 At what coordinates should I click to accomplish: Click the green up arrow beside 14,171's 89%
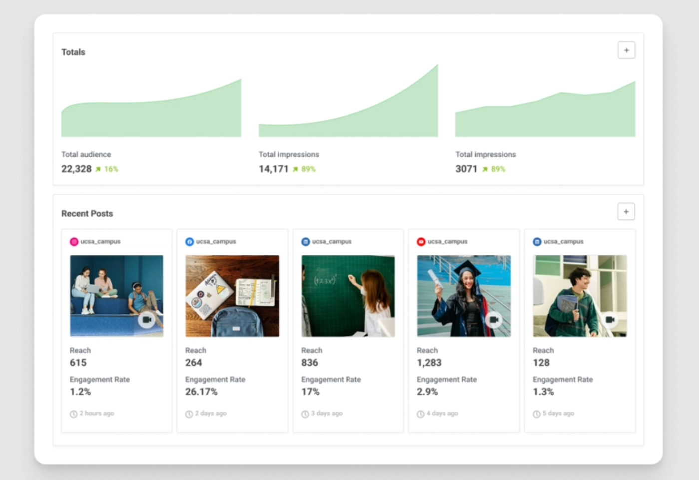296,169
